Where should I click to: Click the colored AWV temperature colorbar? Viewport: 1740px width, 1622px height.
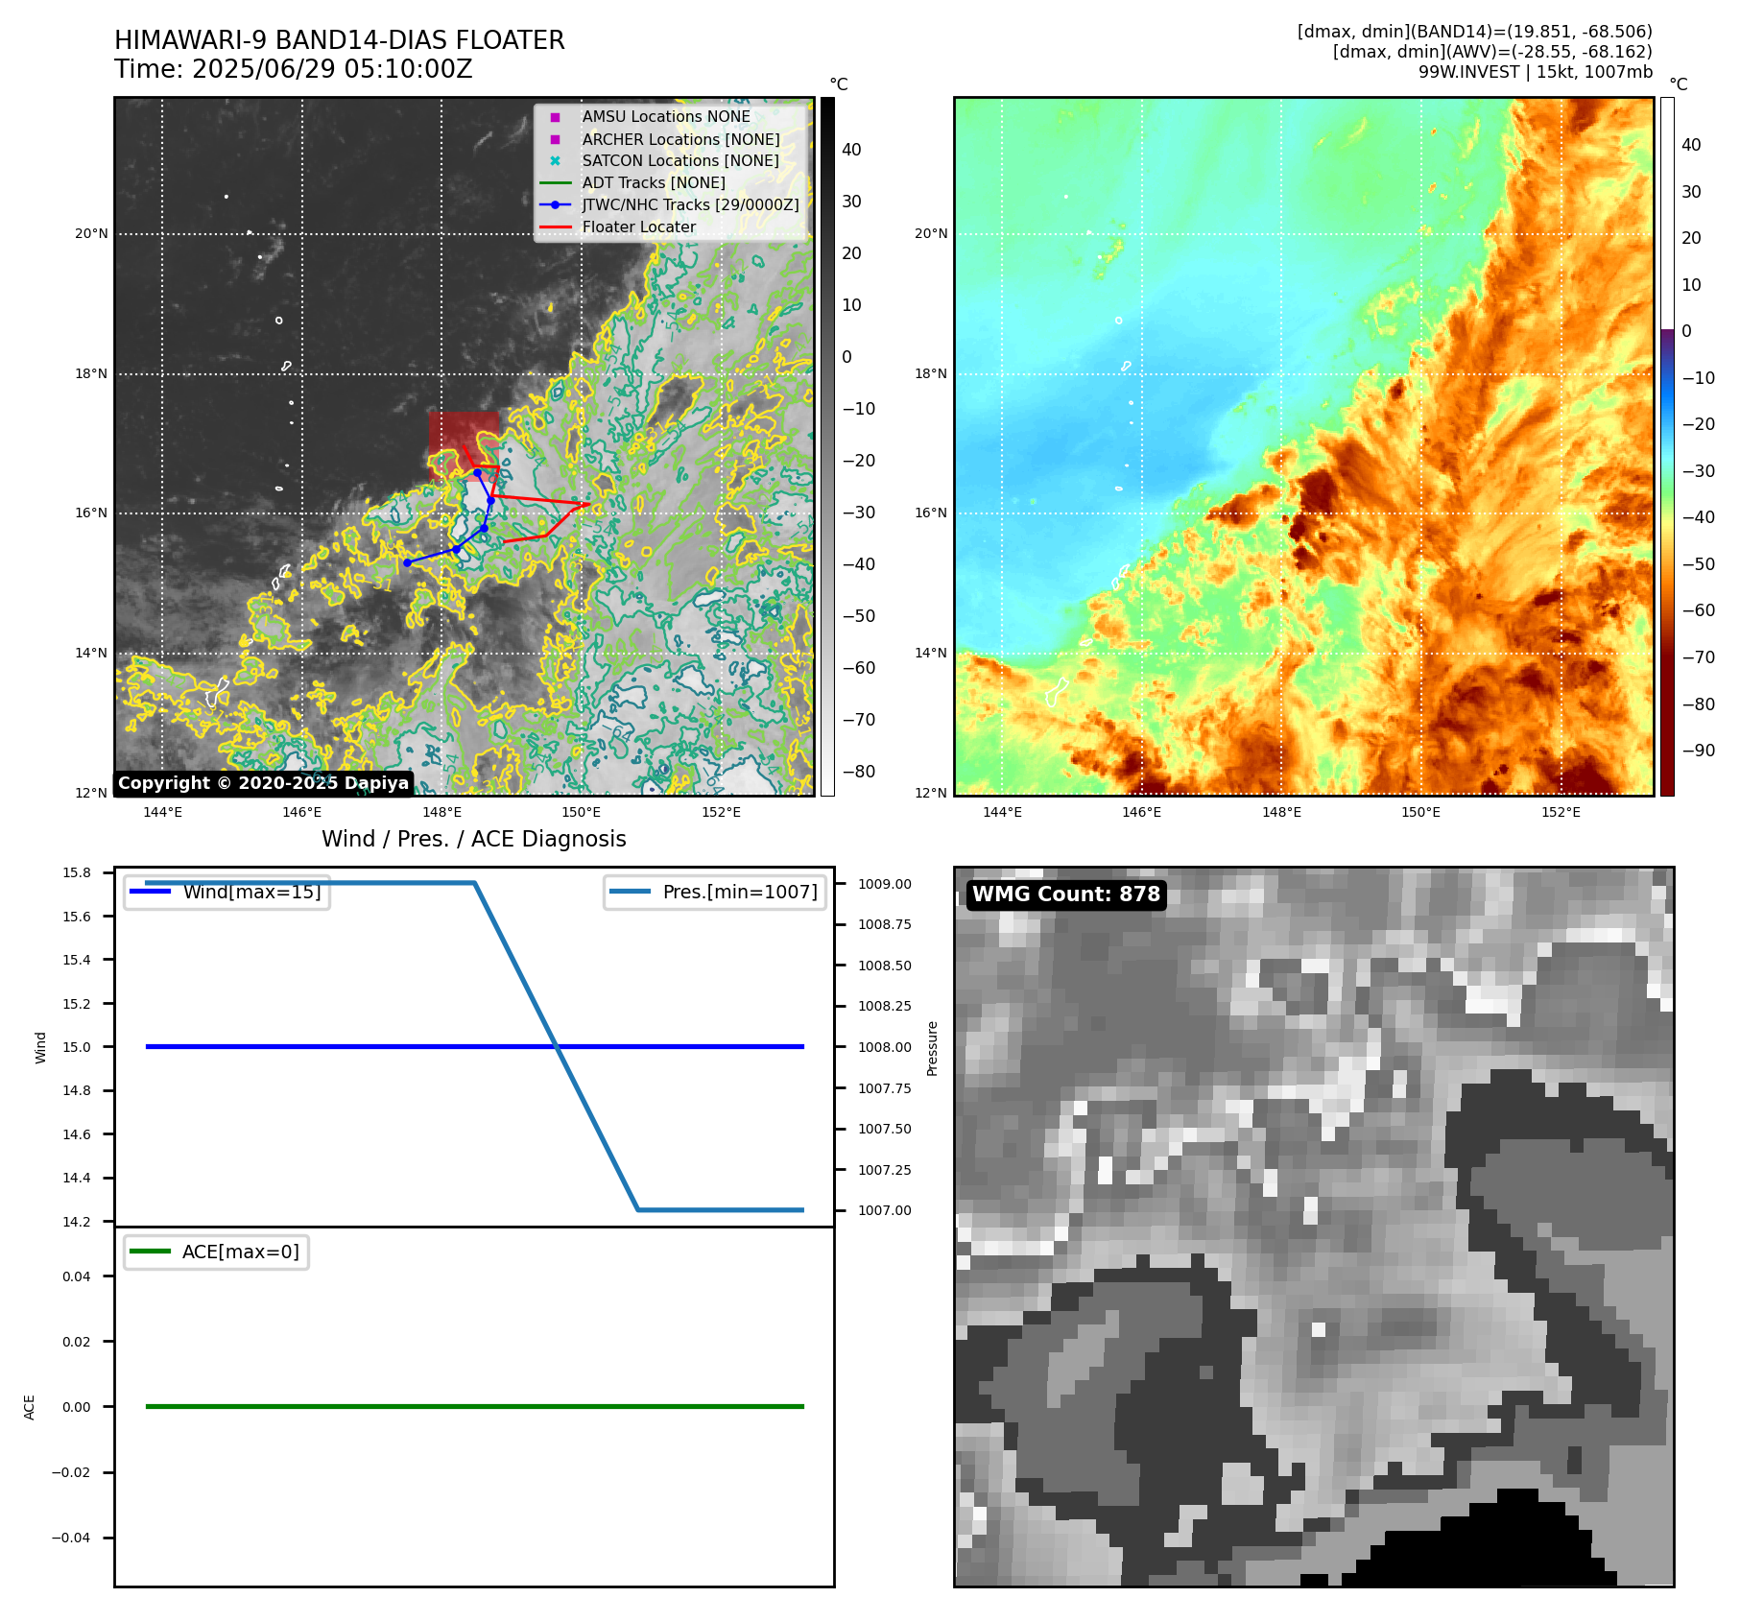click(1667, 446)
